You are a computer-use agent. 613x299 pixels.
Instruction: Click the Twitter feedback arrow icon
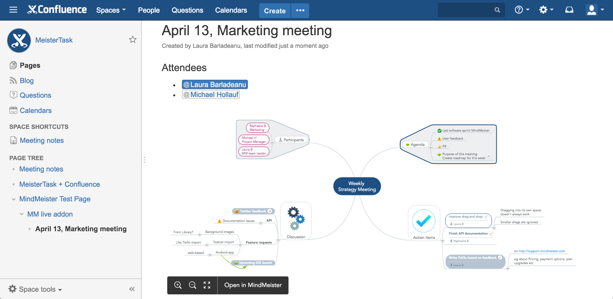click(270, 211)
